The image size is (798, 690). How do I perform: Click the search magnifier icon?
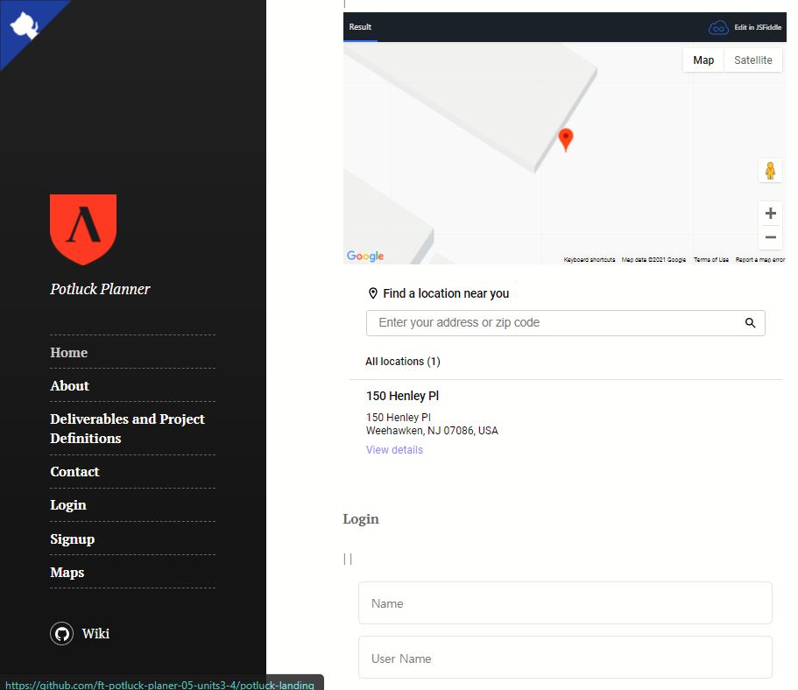750,323
